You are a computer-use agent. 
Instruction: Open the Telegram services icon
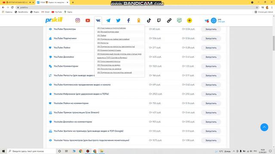coord(108,21)
